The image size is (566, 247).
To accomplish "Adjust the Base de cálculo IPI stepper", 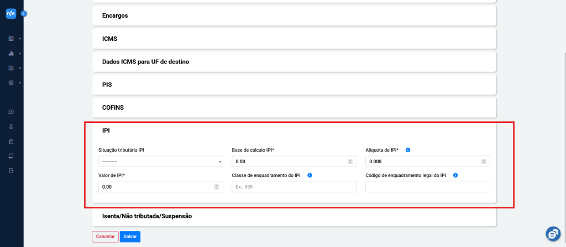I will pos(350,162).
